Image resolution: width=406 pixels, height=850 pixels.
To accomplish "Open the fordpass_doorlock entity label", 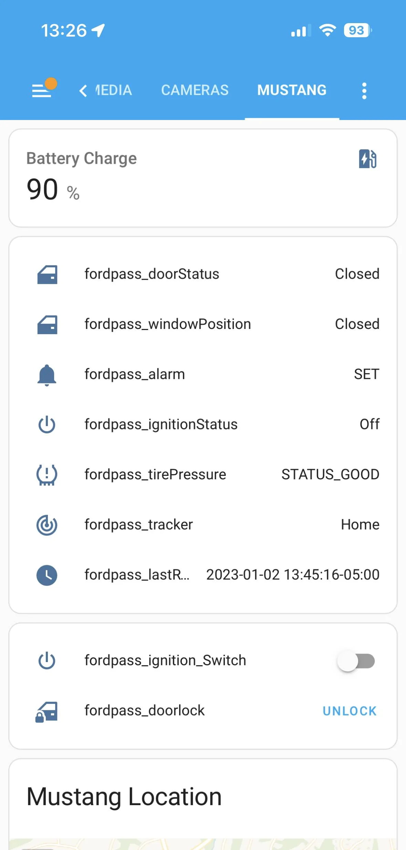I will point(145,711).
